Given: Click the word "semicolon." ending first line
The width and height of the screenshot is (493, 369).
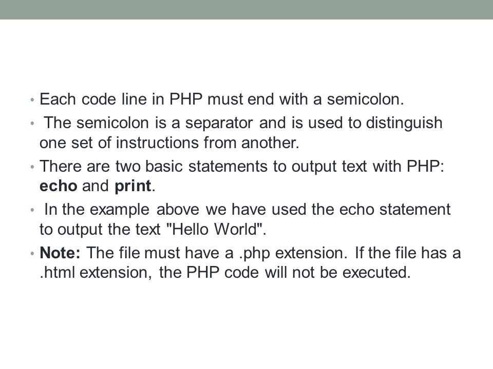Looking at the screenshot, I should click(x=365, y=99).
